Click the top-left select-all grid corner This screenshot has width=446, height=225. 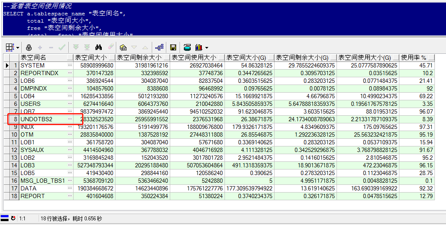pyautogui.click(x=12, y=58)
